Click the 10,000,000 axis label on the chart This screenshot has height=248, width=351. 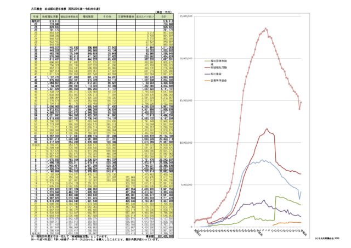tap(186, 143)
